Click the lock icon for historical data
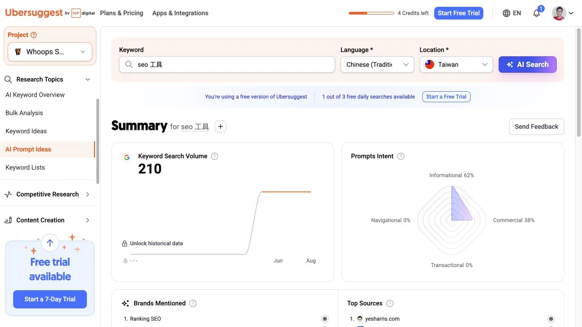Screen dimensions: 582x327 point(125,243)
